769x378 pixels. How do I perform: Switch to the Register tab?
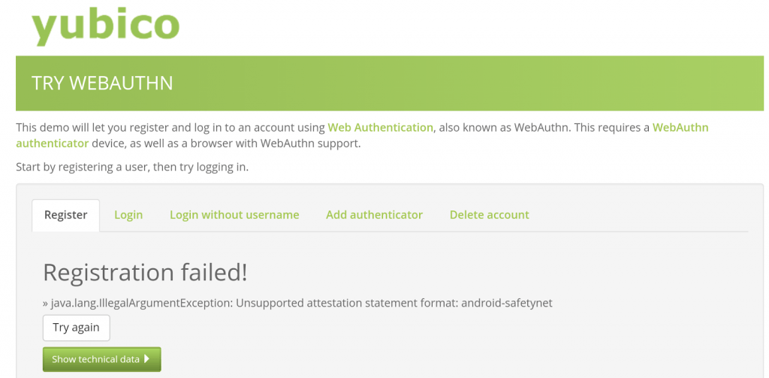[x=66, y=215]
